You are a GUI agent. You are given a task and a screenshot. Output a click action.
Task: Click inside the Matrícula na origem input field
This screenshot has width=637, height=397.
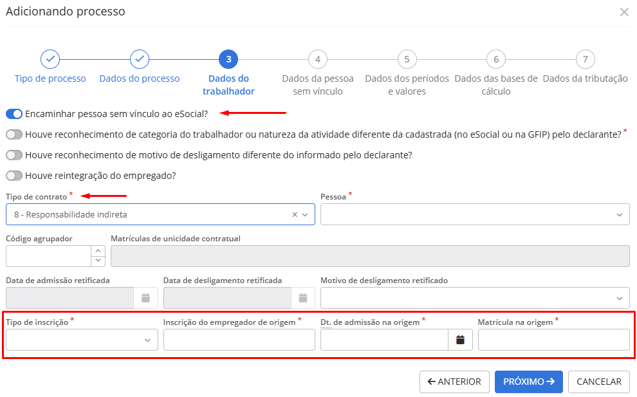[553, 339]
